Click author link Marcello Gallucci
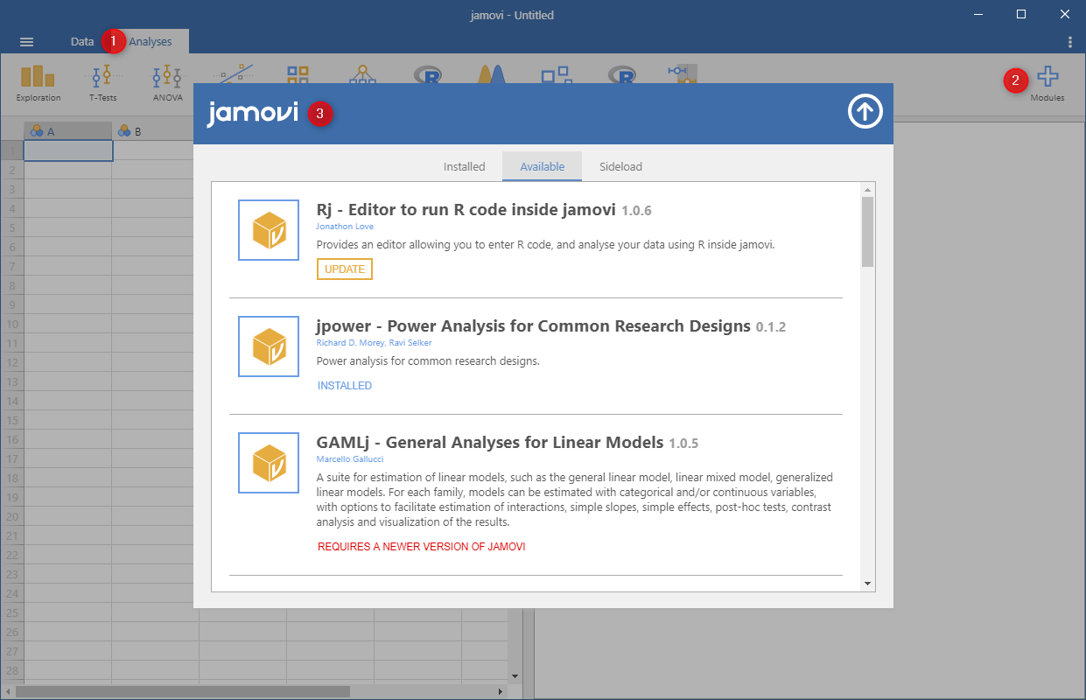This screenshot has width=1086, height=700. (350, 458)
